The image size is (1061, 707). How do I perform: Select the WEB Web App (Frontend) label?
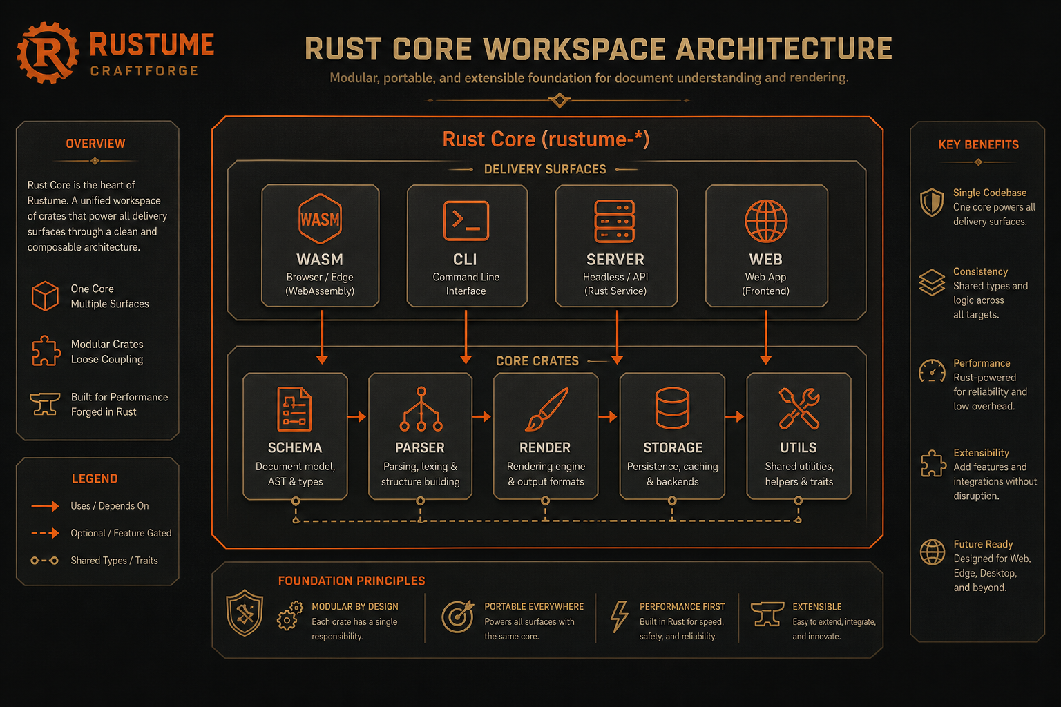765,284
